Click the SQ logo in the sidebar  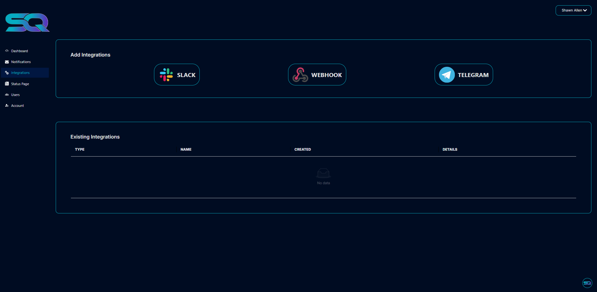(x=27, y=22)
